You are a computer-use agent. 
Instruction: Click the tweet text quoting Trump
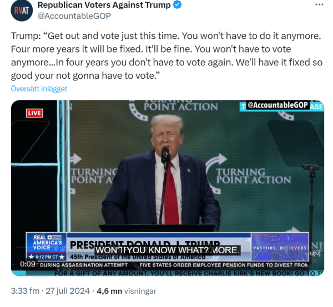pos(167,56)
